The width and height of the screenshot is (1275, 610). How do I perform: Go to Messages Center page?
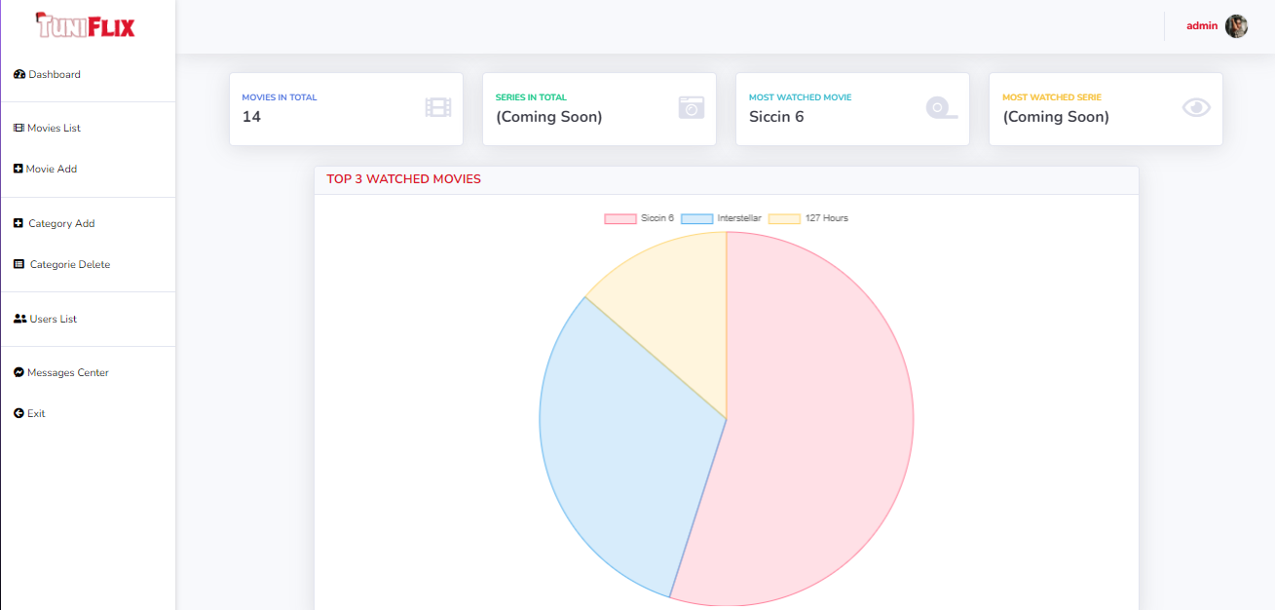coord(67,373)
